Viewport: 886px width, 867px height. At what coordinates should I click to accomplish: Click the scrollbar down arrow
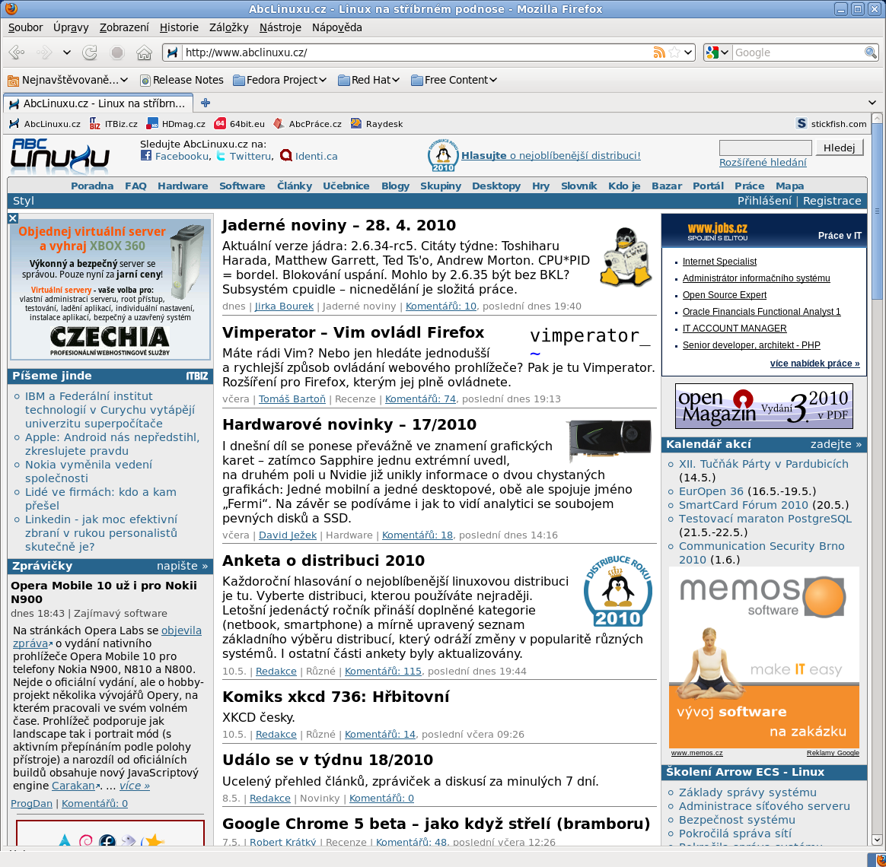(x=877, y=840)
